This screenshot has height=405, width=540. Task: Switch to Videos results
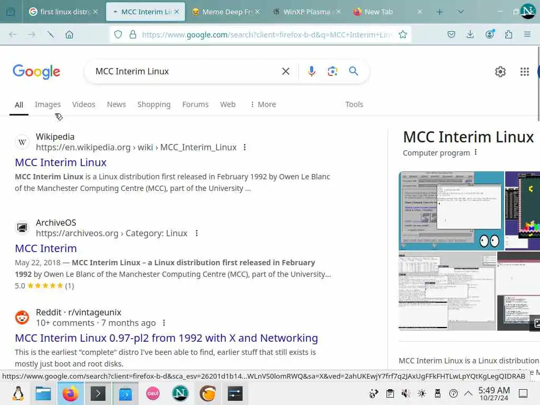click(84, 104)
